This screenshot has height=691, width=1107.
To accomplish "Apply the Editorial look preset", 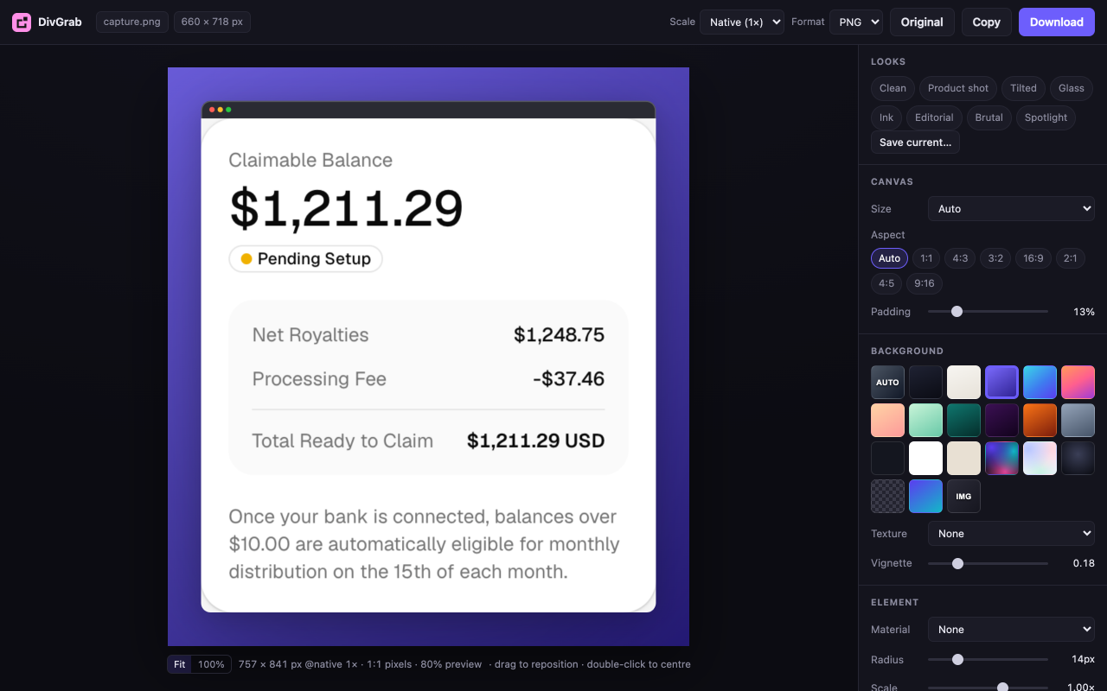I will 934,117.
